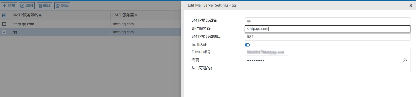Screen dimensions: 416x97
Task: Uncheck the qq row checkbox
Action: coord(4,32)
